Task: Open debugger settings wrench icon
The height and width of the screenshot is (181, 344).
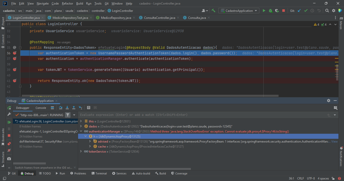Action: pyautogui.click(x=9, y=114)
